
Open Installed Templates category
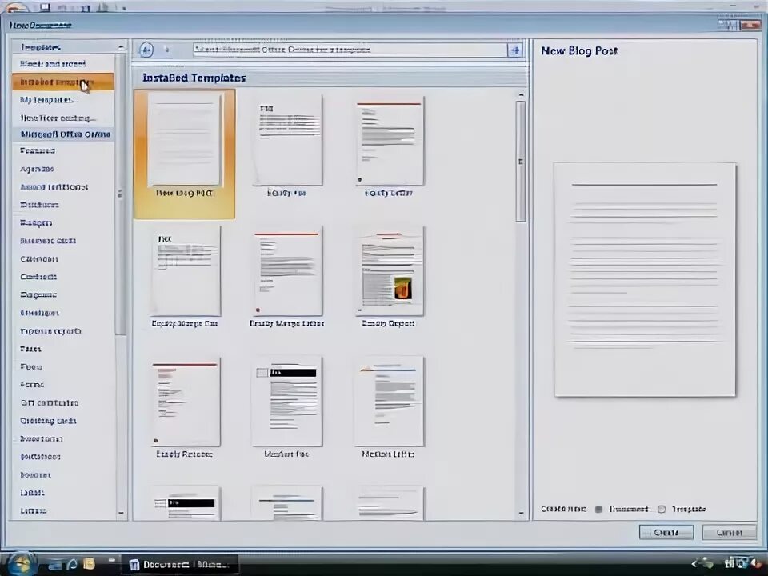[x=63, y=82]
